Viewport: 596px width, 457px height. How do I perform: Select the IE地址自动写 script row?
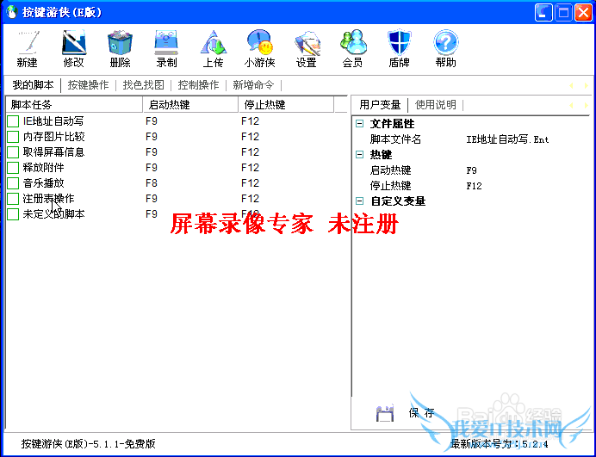point(177,121)
